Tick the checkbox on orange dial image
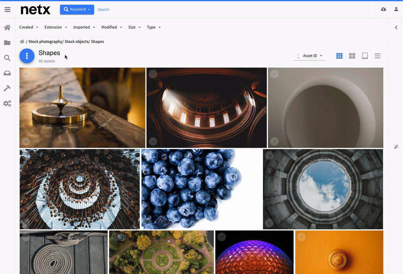The width and height of the screenshot is (403, 274). [x=301, y=237]
